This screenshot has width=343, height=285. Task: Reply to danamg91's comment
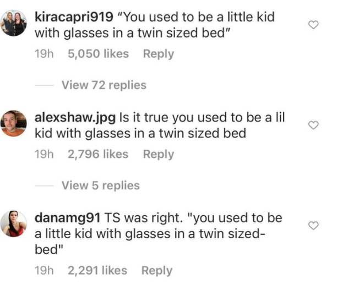point(157,271)
